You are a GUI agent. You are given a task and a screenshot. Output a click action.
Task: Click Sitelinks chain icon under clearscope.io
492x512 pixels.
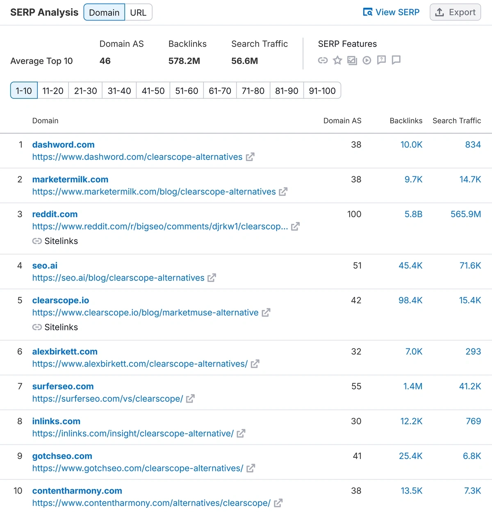point(37,327)
